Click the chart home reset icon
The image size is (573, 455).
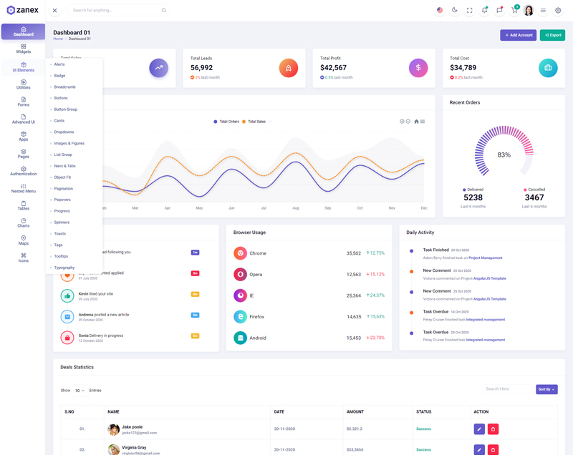click(416, 122)
